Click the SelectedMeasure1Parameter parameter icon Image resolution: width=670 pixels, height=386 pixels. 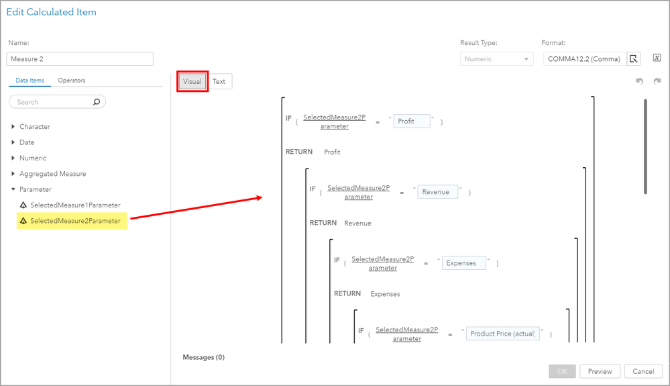tap(23, 205)
